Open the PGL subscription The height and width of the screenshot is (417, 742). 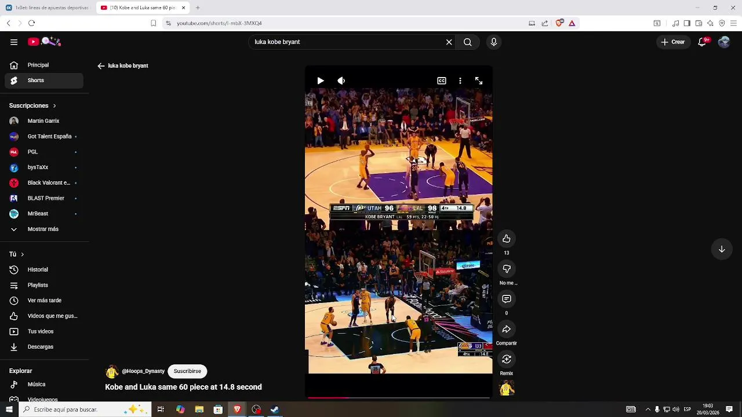point(44,152)
